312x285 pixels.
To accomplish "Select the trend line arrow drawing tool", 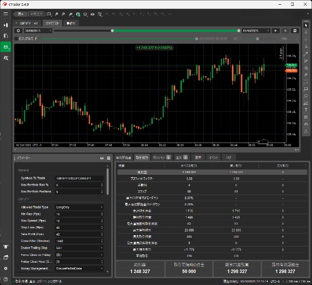I will 306,54.
